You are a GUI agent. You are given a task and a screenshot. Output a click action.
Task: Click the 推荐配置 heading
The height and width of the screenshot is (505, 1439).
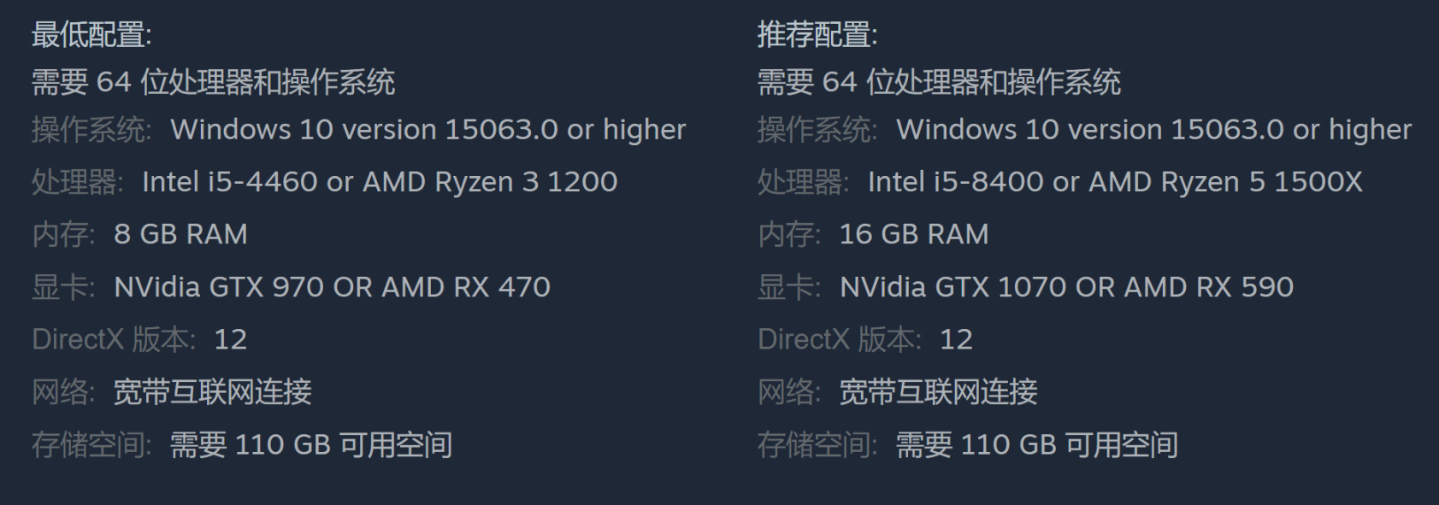coord(817,35)
